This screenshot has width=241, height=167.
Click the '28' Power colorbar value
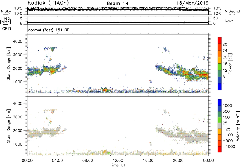point(225,44)
